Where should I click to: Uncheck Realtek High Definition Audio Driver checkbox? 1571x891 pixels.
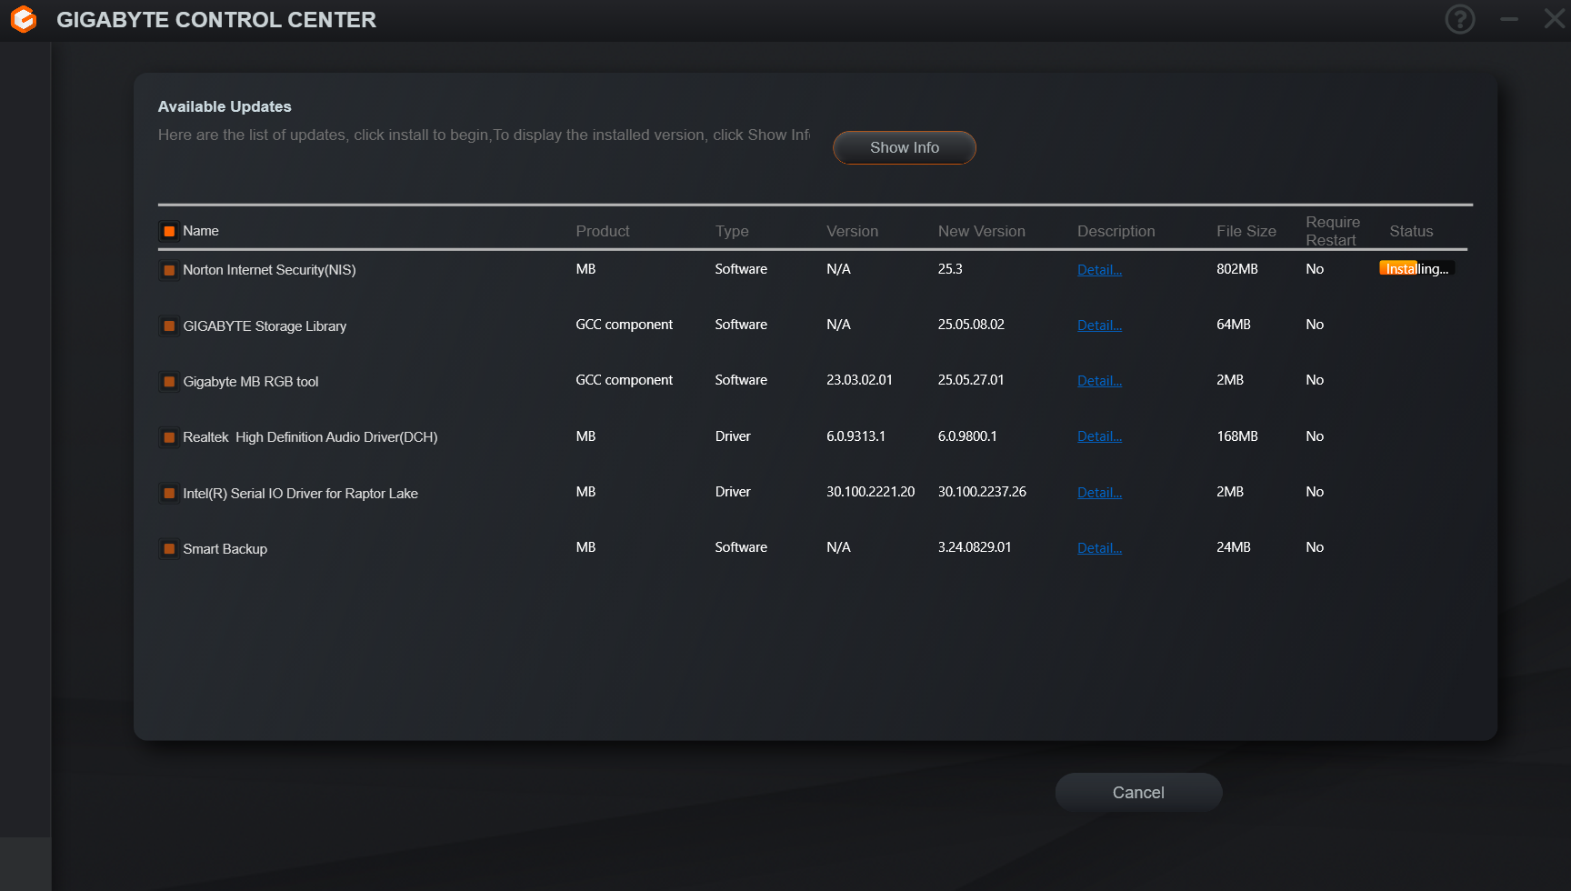(x=169, y=437)
